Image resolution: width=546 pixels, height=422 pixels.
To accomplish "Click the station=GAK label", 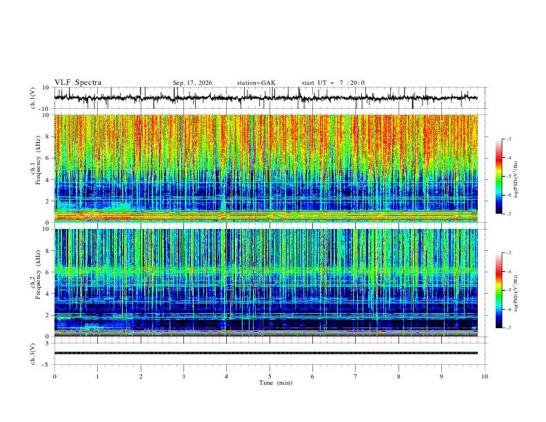I will pyautogui.click(x=256, y=83).
